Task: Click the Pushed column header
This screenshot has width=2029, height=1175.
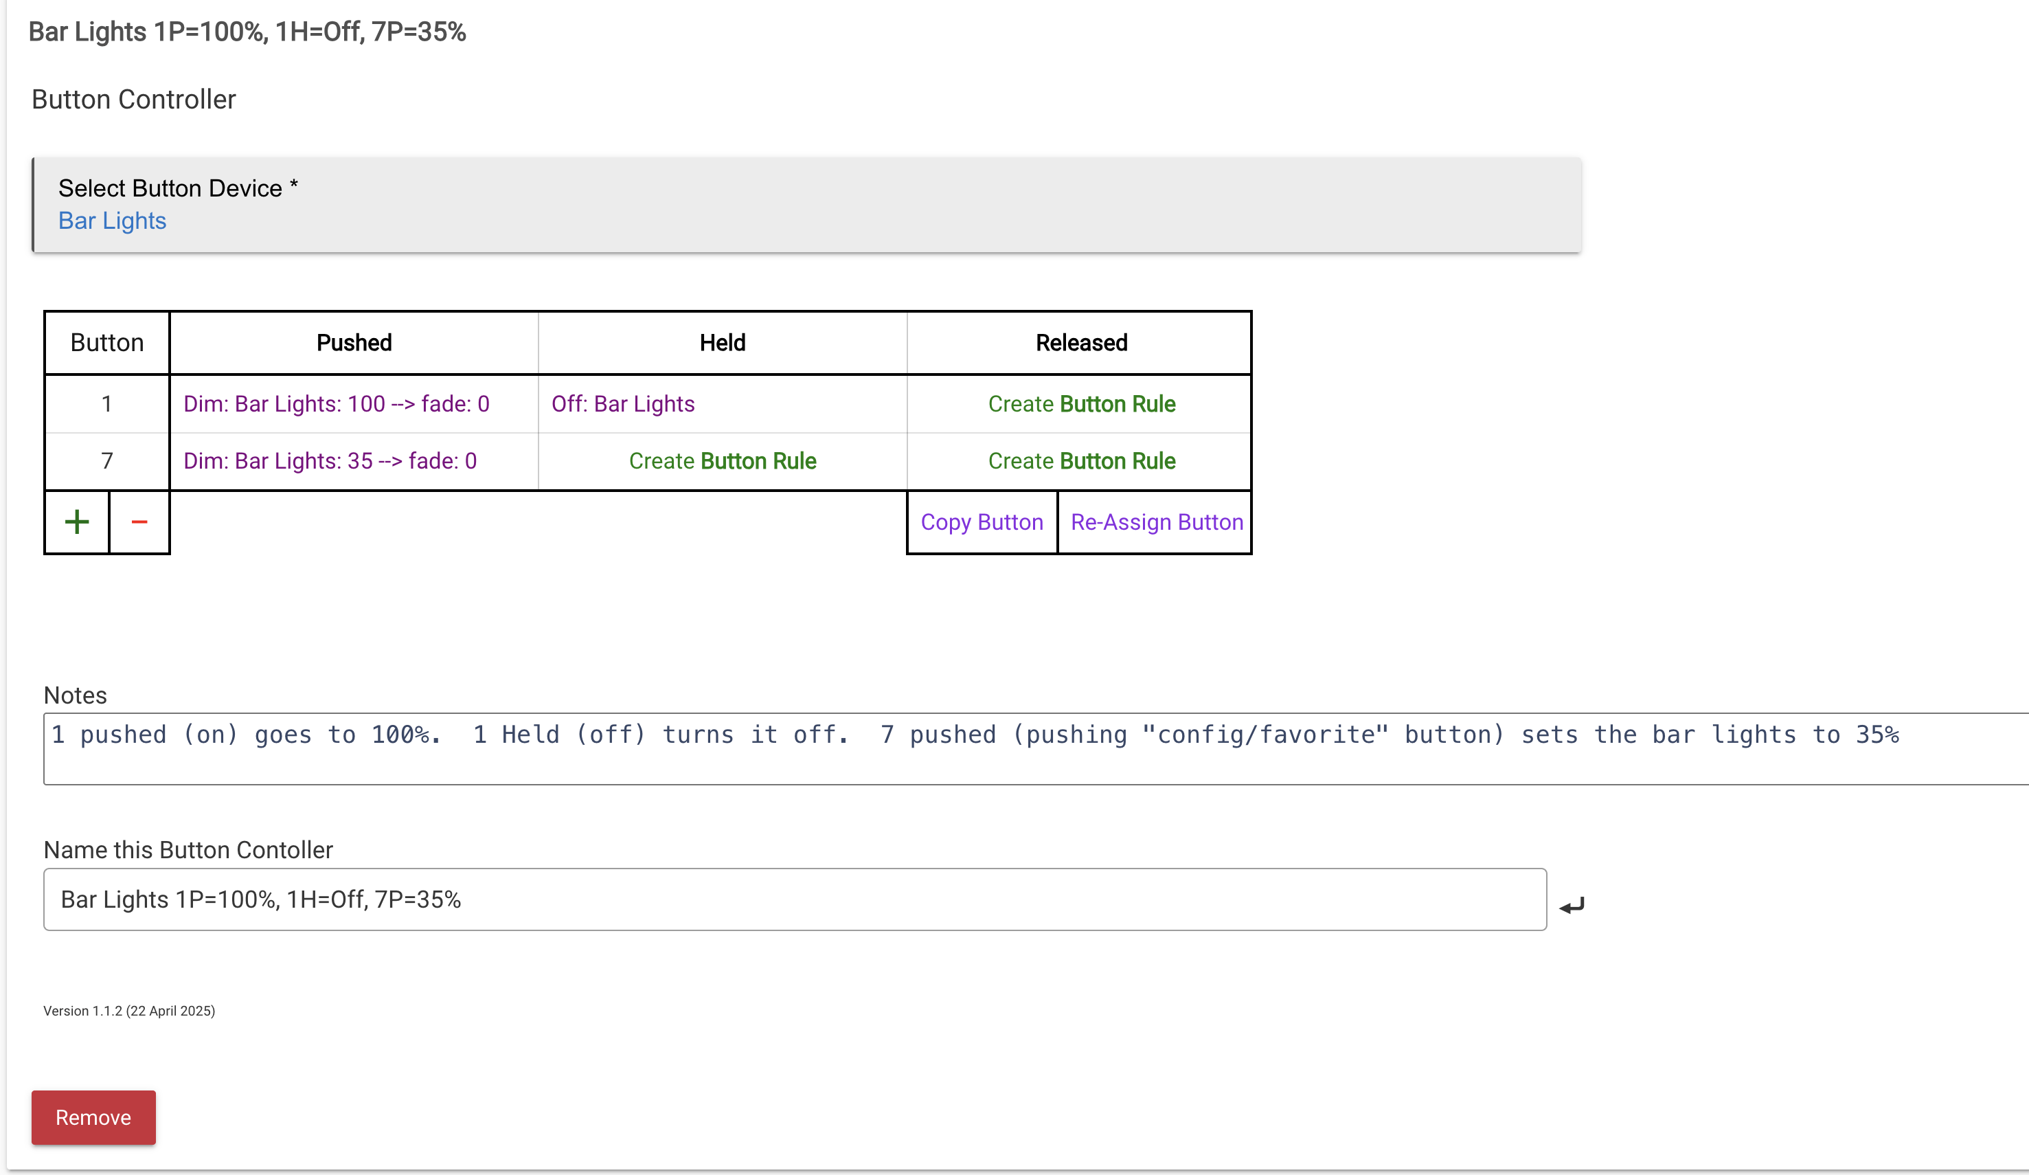Action: coord(354,342)
